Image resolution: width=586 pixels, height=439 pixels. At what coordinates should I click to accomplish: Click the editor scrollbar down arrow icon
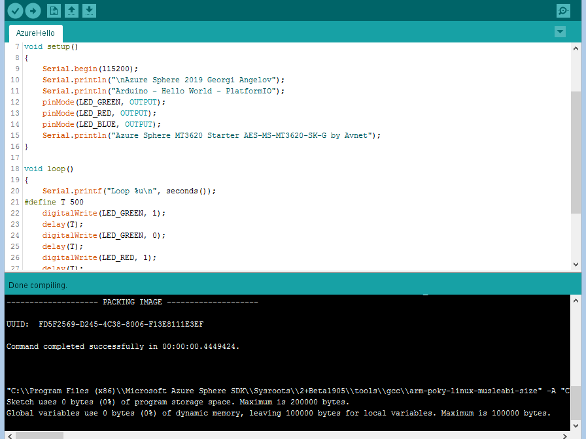(x=576, y=265)
